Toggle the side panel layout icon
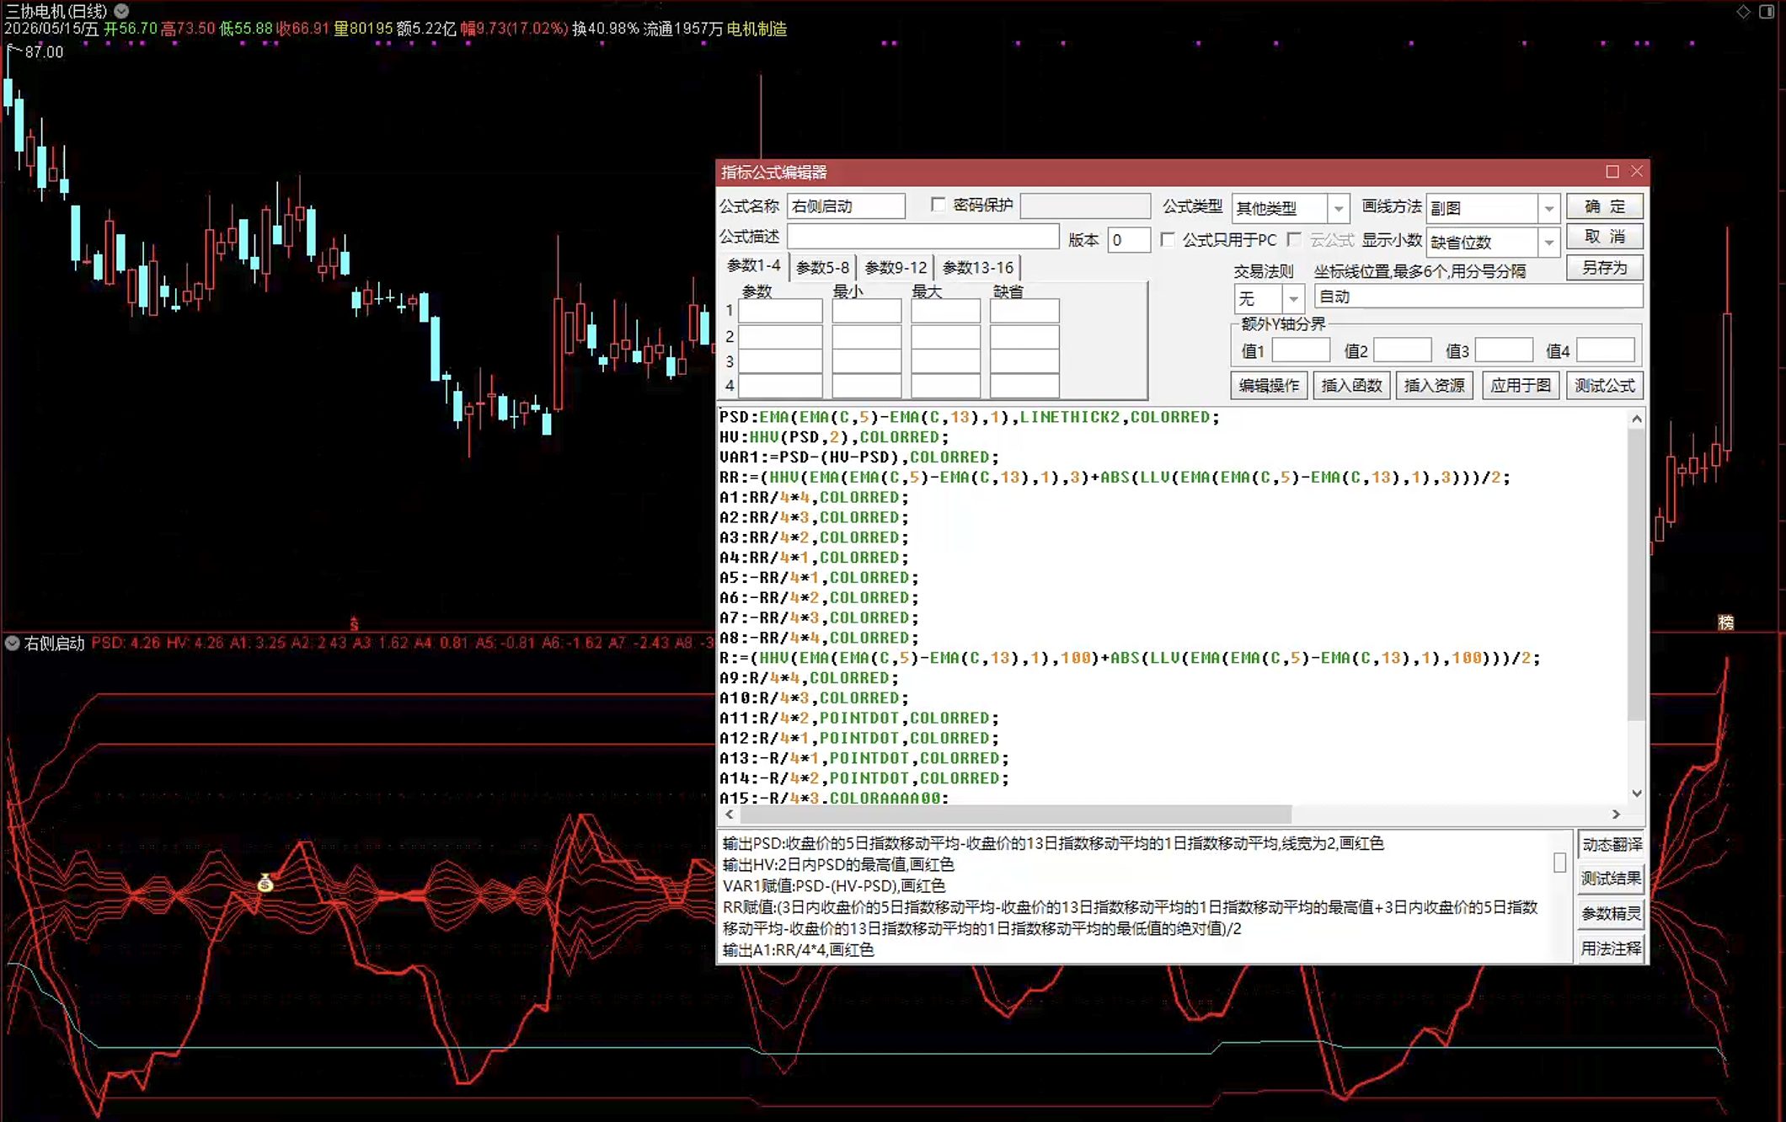Viewport: 1786px width, 1122px height. pos(1767,11)
